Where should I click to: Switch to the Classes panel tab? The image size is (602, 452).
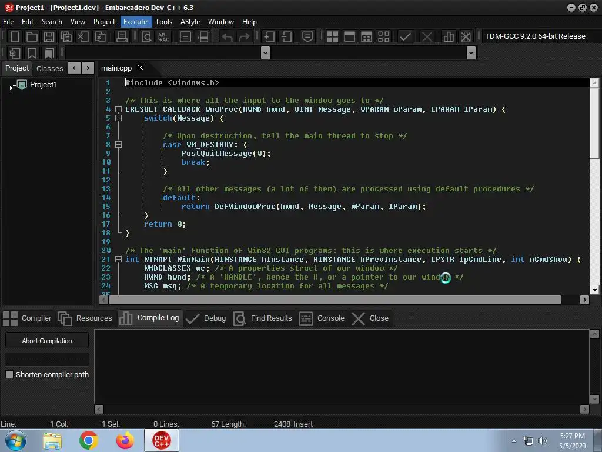(49, 68)
